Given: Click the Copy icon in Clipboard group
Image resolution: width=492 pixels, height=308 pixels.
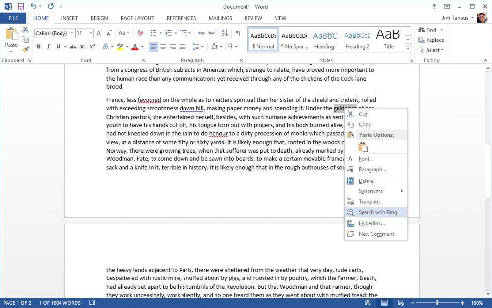Looking at the screenshot, I should click(x=25, y=39).
